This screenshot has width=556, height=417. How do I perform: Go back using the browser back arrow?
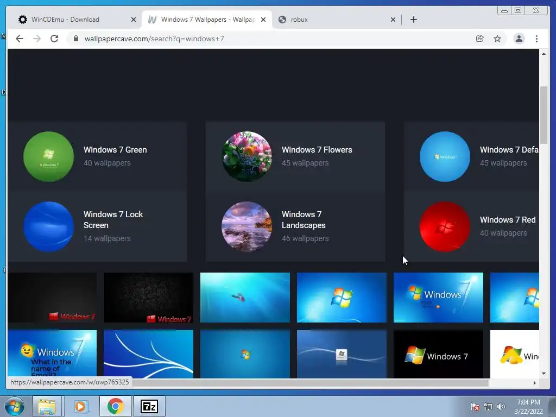[20, 39]
